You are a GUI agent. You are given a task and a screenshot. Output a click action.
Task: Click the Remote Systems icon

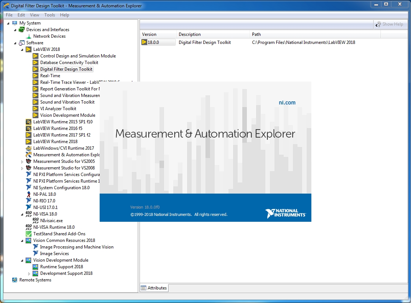coord(15,280)
